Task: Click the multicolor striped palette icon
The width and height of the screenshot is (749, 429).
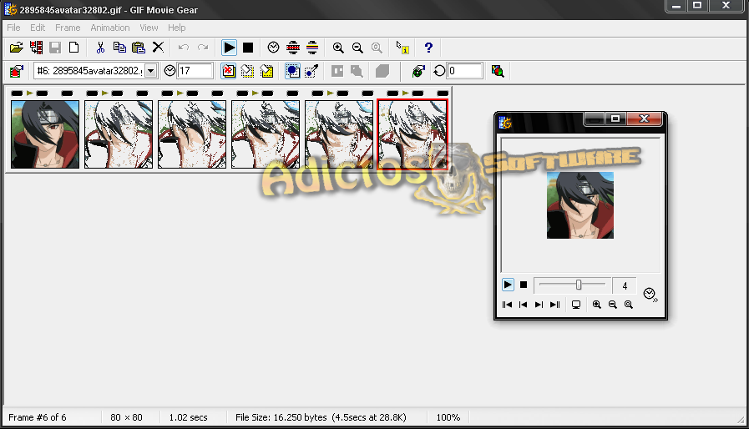Action: [x=312, y=48]
